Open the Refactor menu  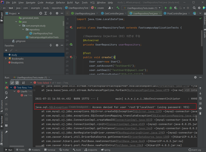coord(60,2)
